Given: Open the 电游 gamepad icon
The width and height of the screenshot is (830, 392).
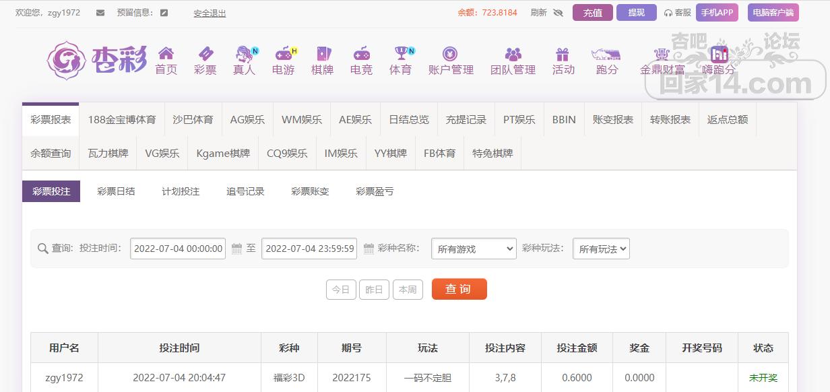Looking at the screenshot, I should 284,54.
